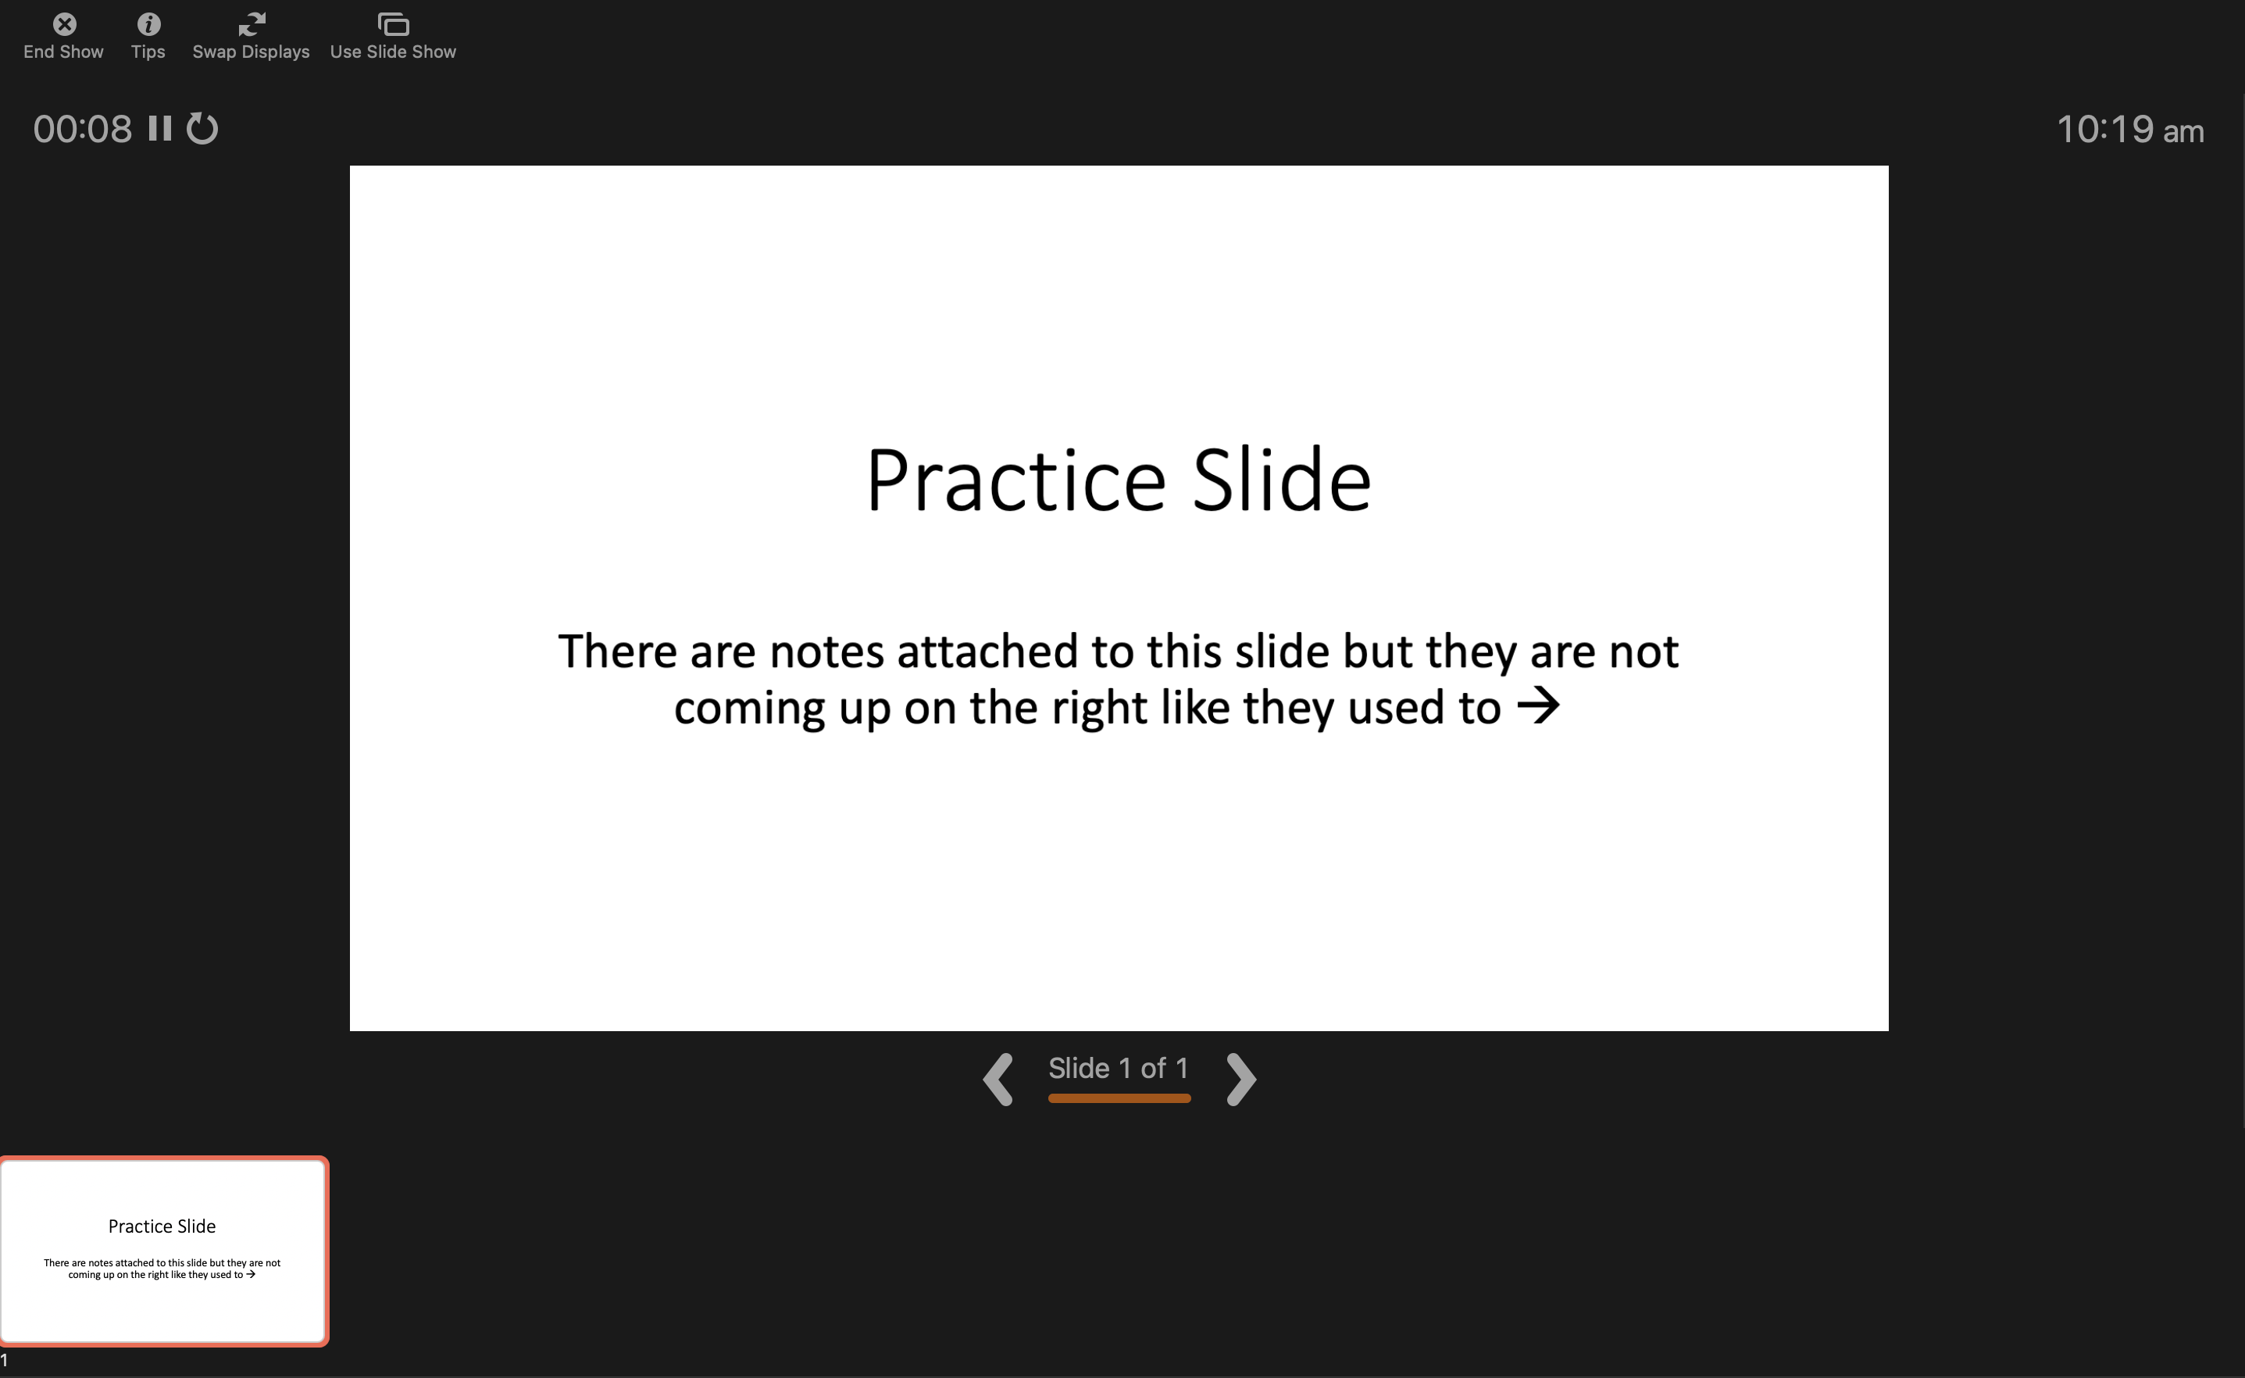The height and width of the screenshot is (1378, 2245).
Task: Toggle Use Slide Show on/off
Action: click(391, 32)
